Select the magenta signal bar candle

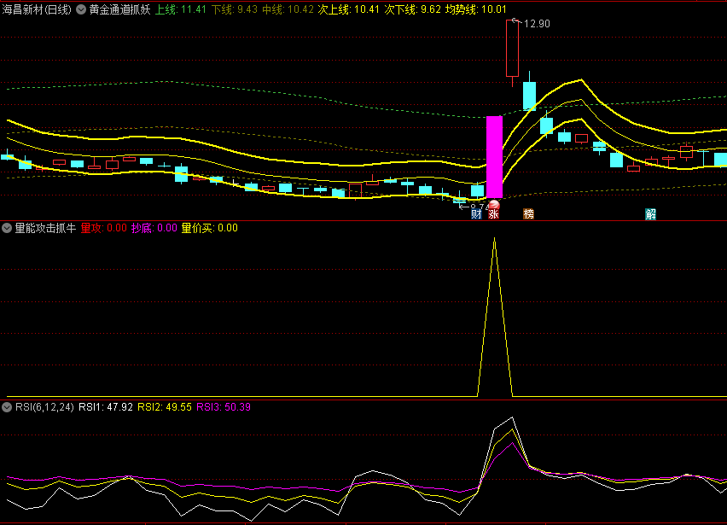click(494, 157)
